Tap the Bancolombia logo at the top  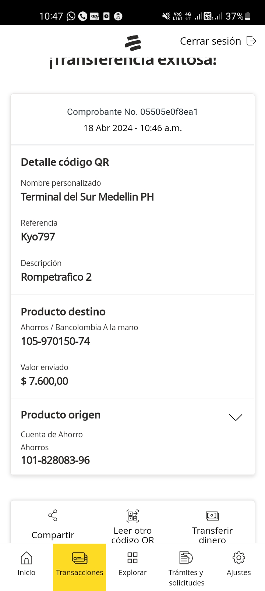(133, 43)
